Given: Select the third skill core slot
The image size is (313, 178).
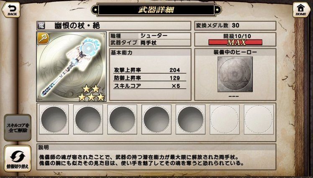Looking at the screenshot, I should coord(122,119).
